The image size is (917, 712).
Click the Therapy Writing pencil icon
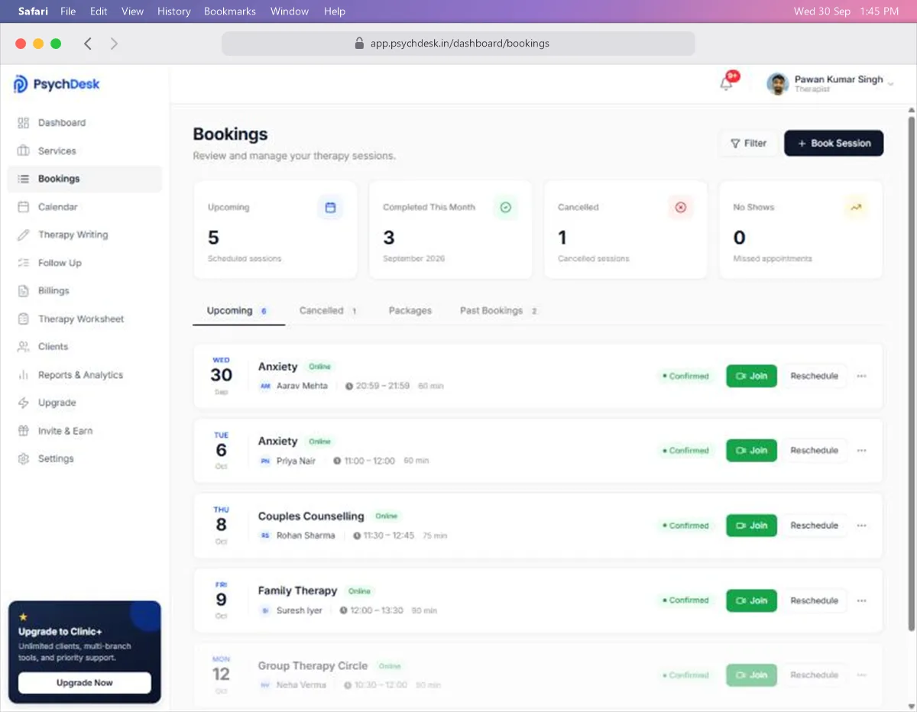23,235
